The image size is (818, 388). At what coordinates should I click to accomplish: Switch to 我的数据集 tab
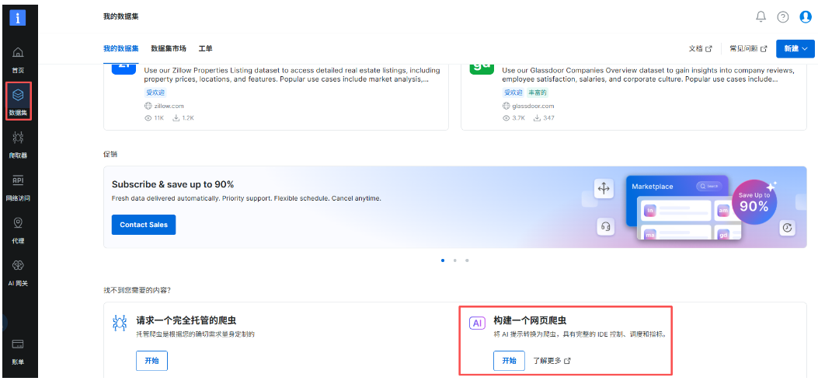(121, 48)
